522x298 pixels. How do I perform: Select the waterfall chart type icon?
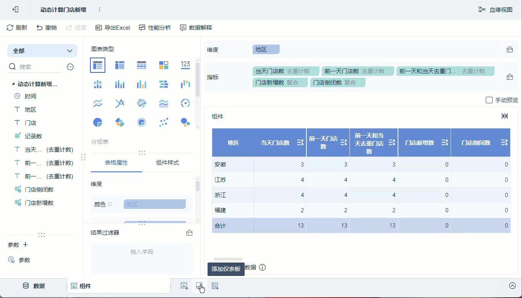coord(185,84)
